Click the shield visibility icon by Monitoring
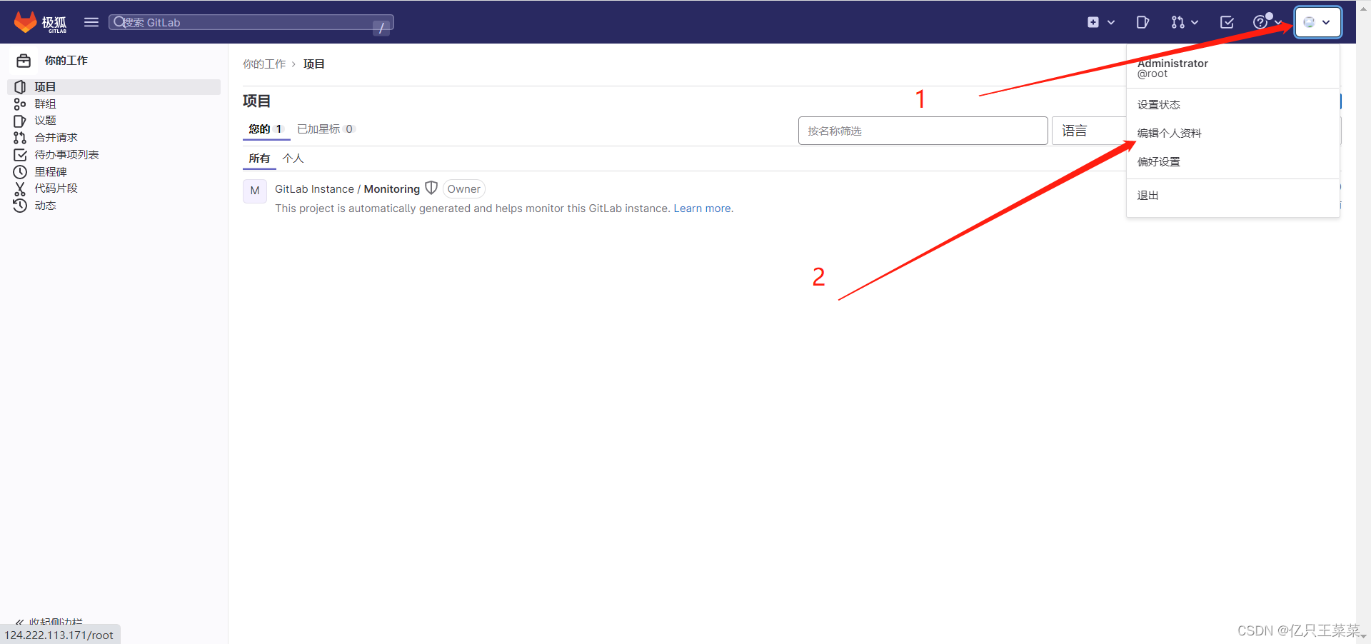1371x644 pixels. click(x=431, y=188)
